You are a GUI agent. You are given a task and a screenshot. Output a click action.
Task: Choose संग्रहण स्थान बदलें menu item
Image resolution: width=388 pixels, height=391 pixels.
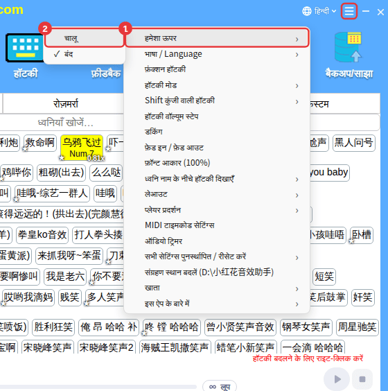[x=217, y=272]
